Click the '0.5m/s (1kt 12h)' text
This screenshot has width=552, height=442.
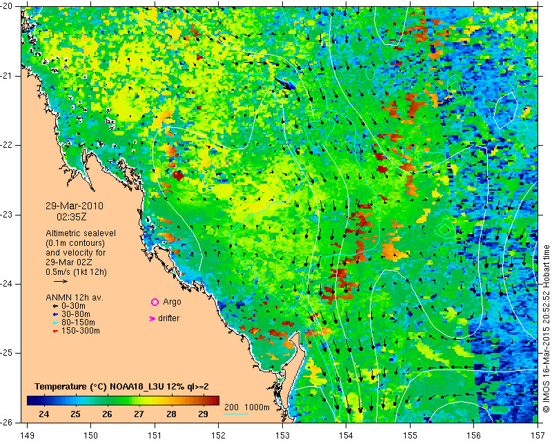click(76, 272)
